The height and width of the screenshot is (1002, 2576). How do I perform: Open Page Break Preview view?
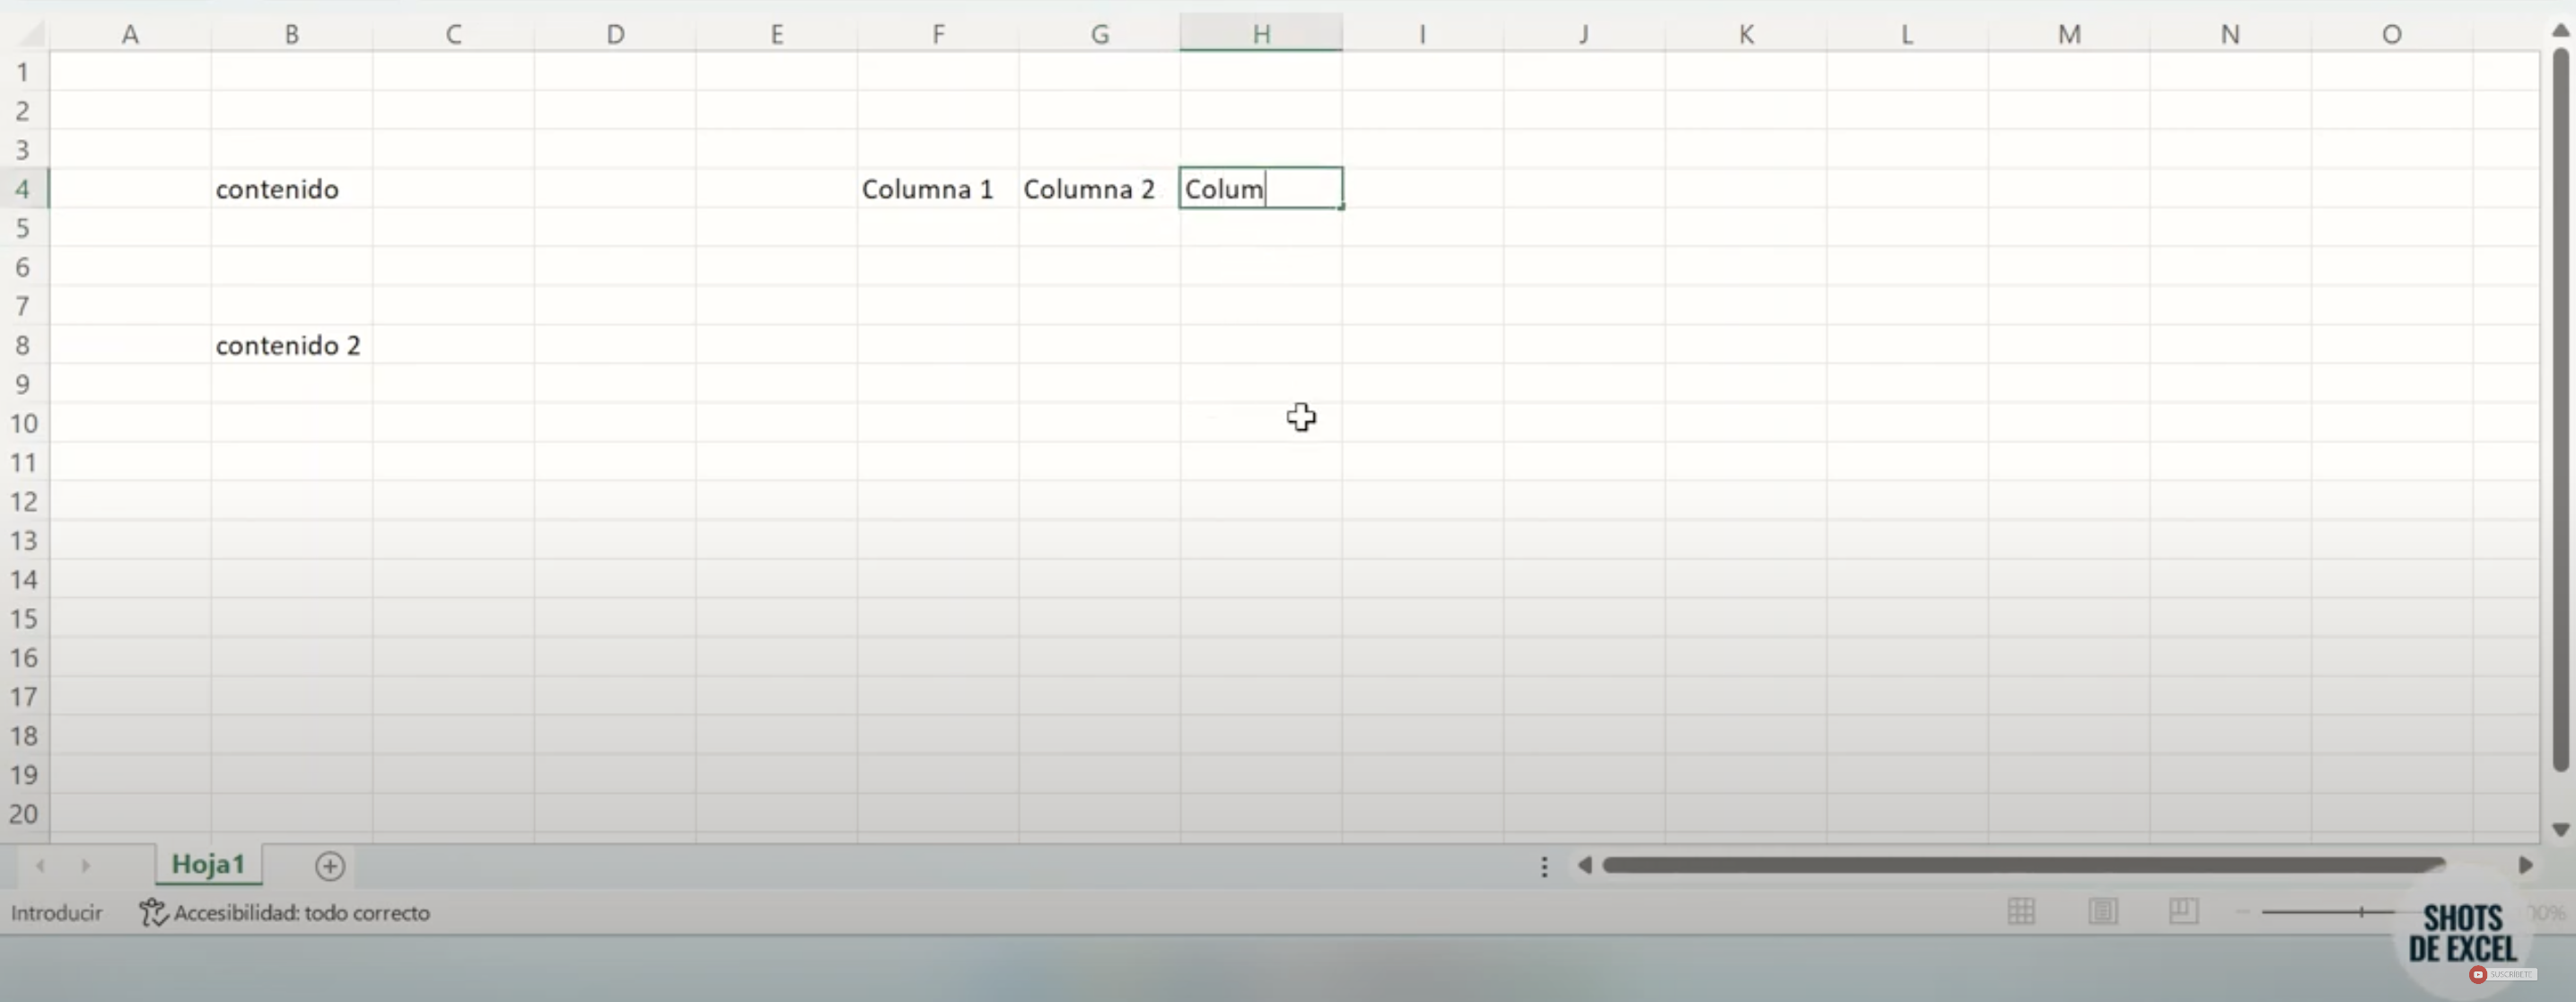pyautogui.click(x=2182, y=910)
